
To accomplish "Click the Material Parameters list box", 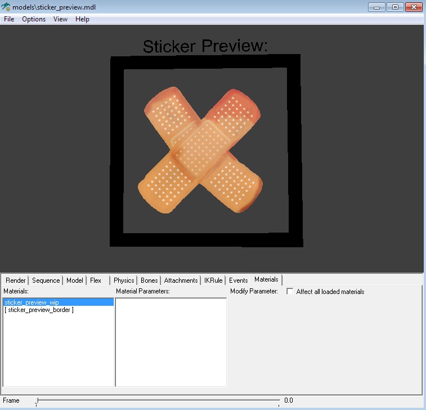I will (171, 342).
